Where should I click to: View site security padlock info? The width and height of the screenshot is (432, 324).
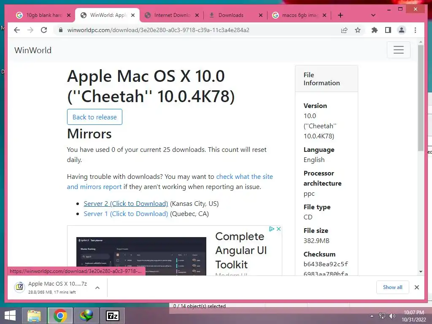(x=61, y=30)
